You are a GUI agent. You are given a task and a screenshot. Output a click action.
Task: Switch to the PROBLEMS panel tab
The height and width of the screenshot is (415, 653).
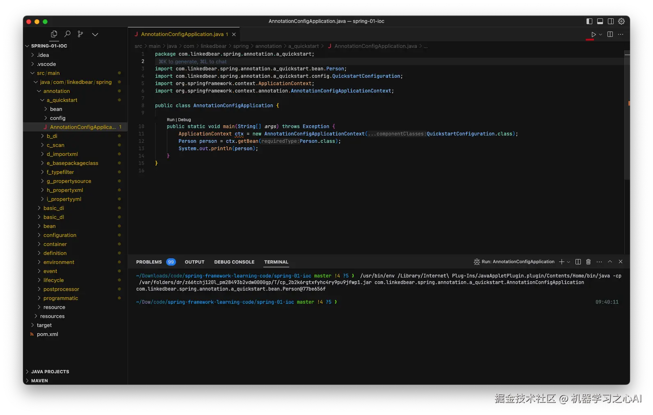tap(149, 262)
